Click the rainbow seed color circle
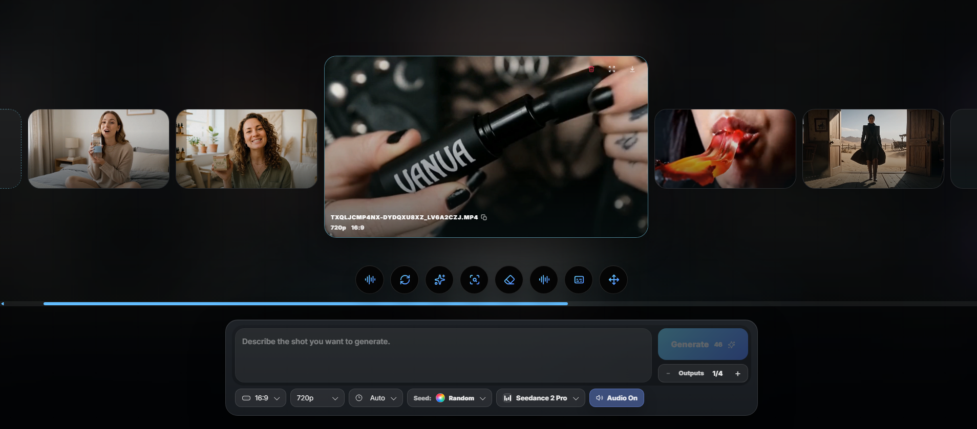 pos(440,398)
